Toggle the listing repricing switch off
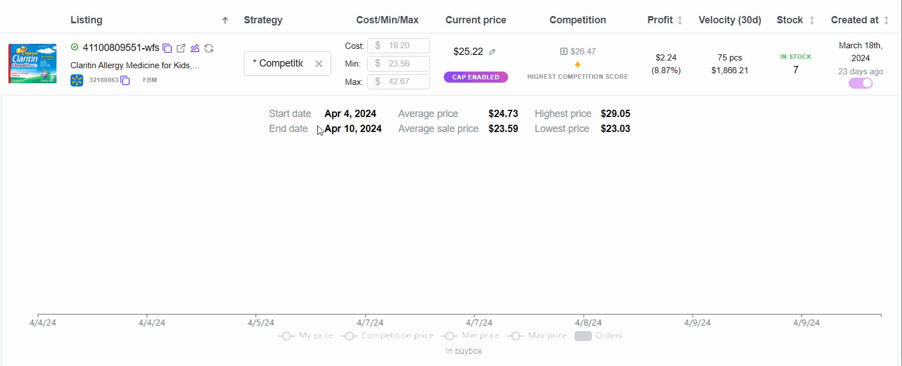 coord(860,83)
